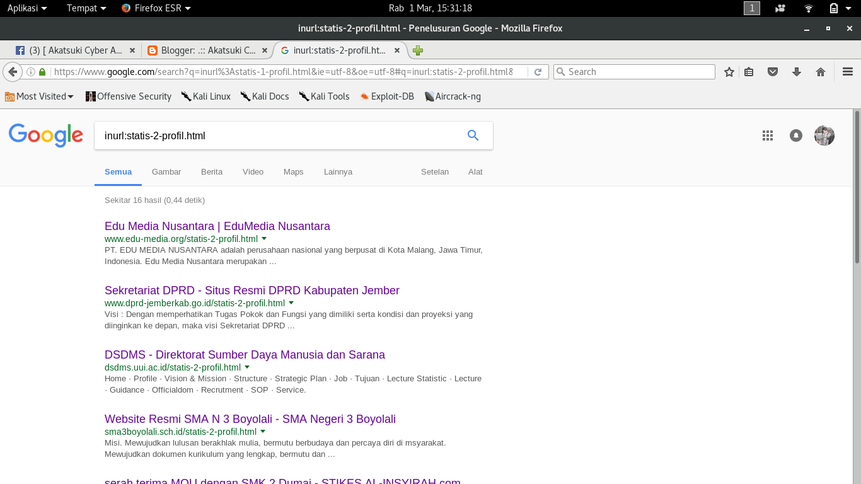Open DSDMS Direktorat Sumber Daya Manusia result
861x484 pixels.
click(x=245, y=355)
